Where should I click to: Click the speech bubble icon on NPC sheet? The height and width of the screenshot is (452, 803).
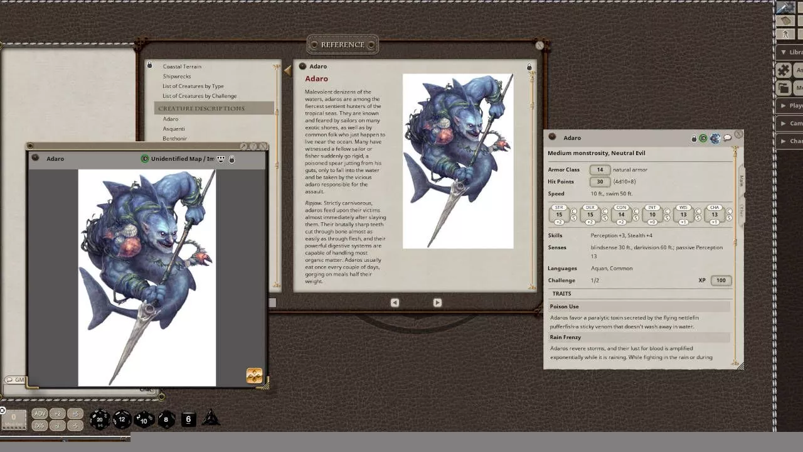click(727, 137)
